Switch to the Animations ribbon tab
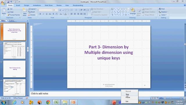The height and width of the screenshot is (105, 186). 37,5
